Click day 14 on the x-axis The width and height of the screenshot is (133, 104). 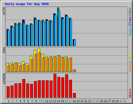[58, 101]
